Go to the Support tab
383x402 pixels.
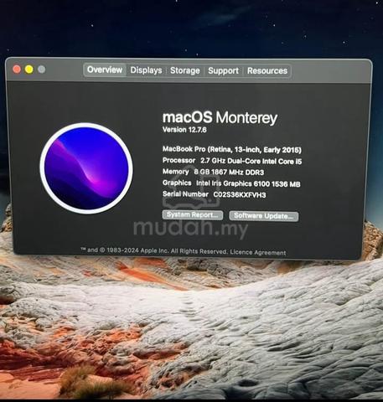tap(223, 71)
